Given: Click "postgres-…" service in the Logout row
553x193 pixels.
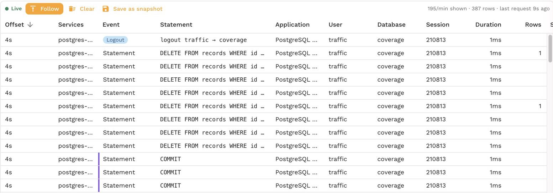Looking at the screenshot, I should point(76,40).
